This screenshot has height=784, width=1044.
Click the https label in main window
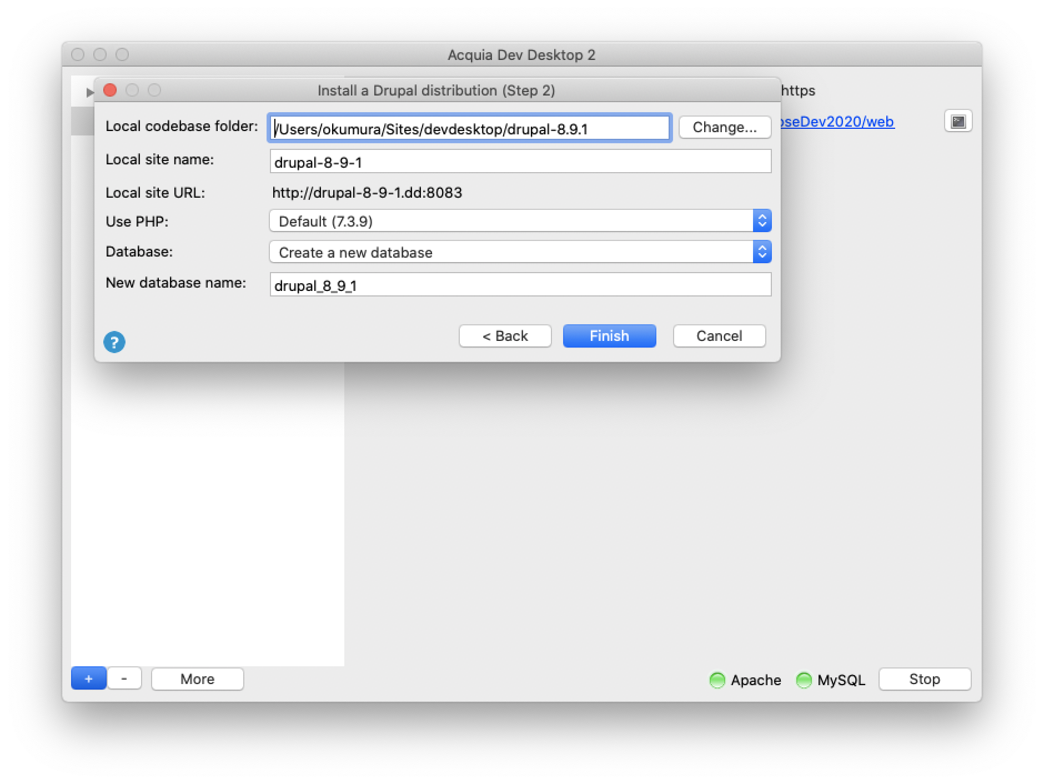coord(798,91)
